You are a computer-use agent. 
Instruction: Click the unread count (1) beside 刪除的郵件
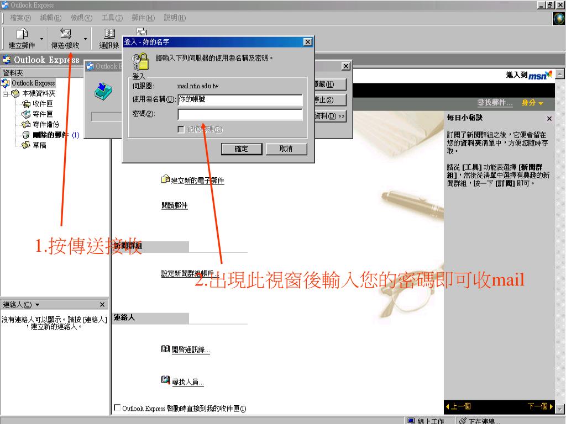click(x=75, y=135)
